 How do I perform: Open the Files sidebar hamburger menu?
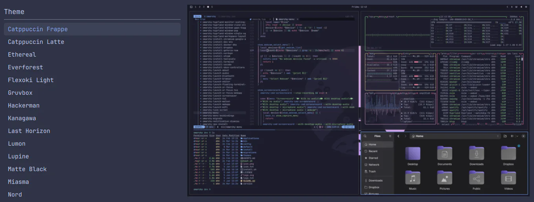coord(390,136)
